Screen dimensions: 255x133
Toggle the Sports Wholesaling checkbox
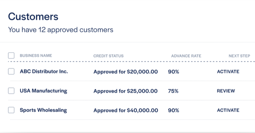click(11, 110)
